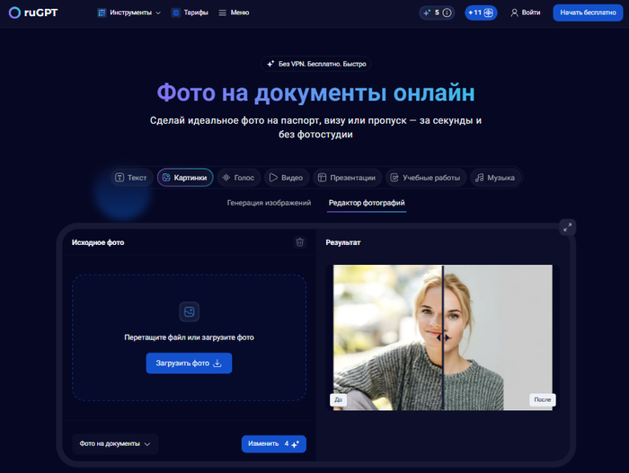Image resolution: width=629 pixels, height=473 pixels.
Task: Open the Меню hamburger menu
Action: [x=234, y=13]
